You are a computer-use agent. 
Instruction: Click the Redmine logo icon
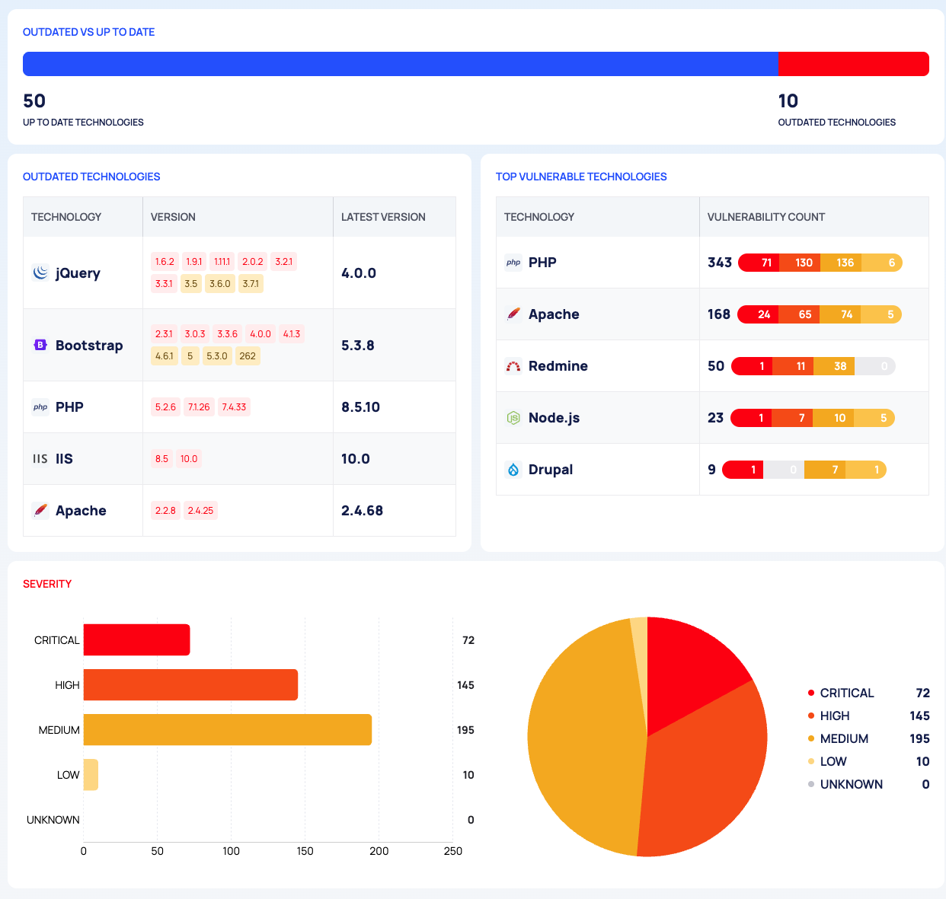pos(513,366)
